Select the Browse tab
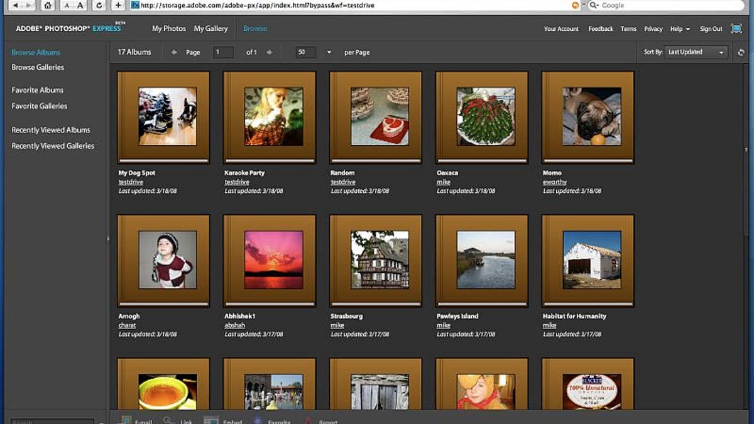Viewport: 754px width, 424px height. [255, 29]
